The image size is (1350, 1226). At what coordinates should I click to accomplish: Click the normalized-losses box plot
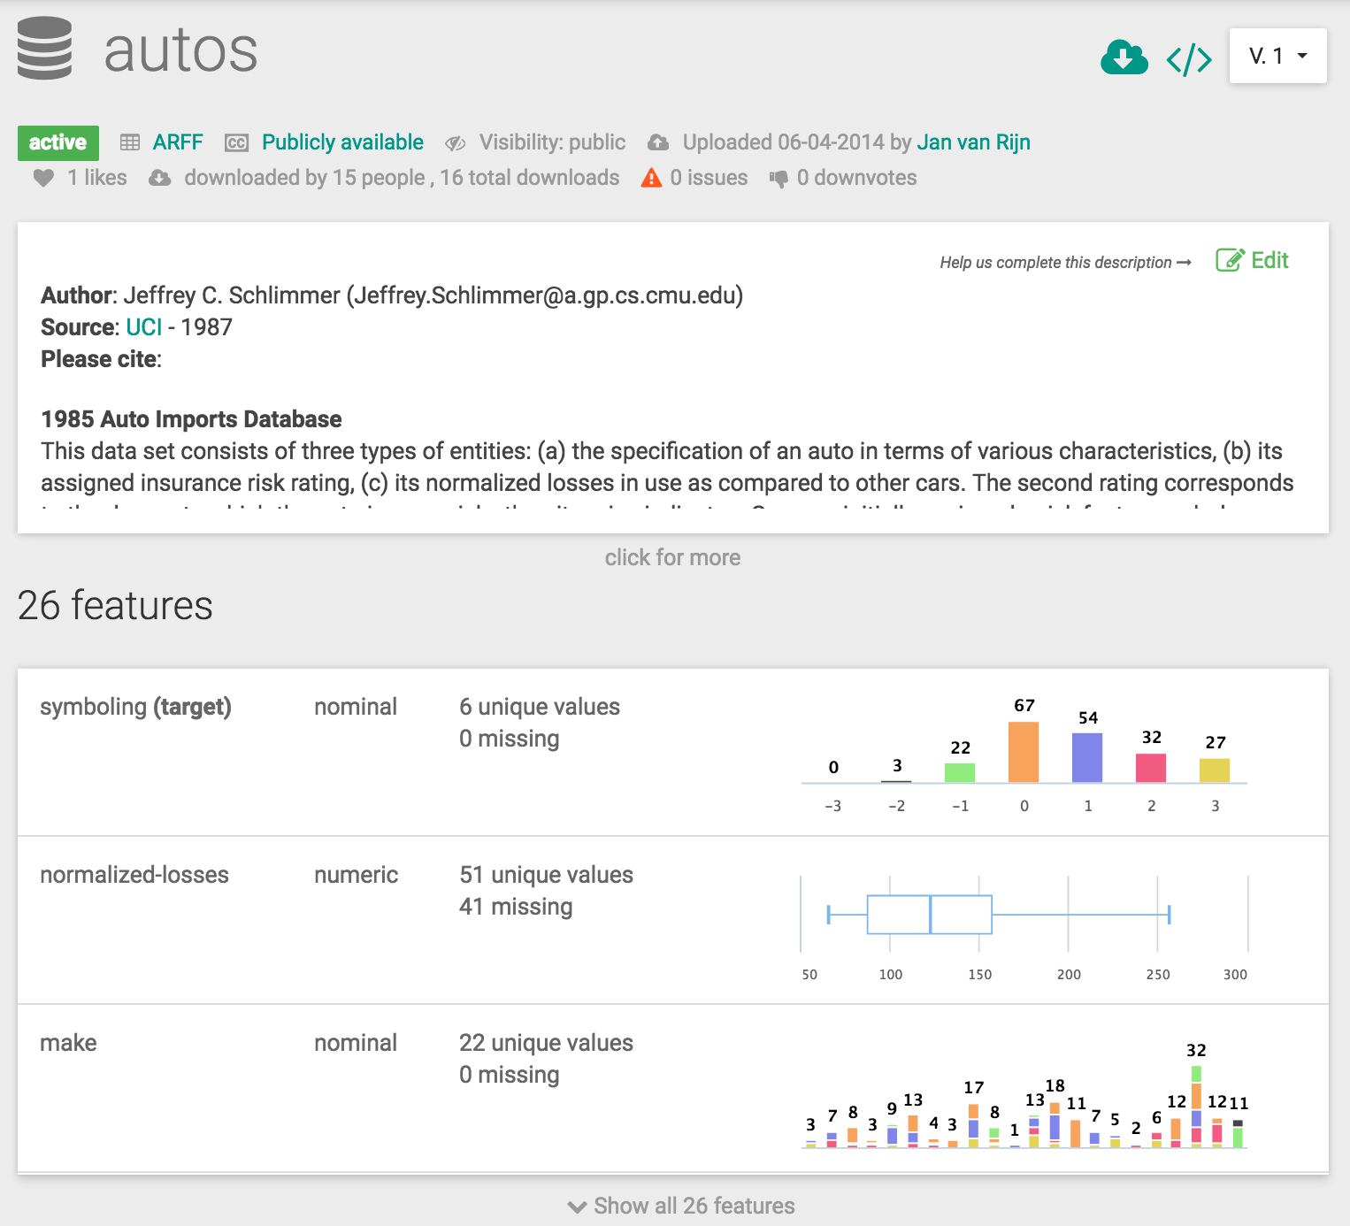(929, 915)
